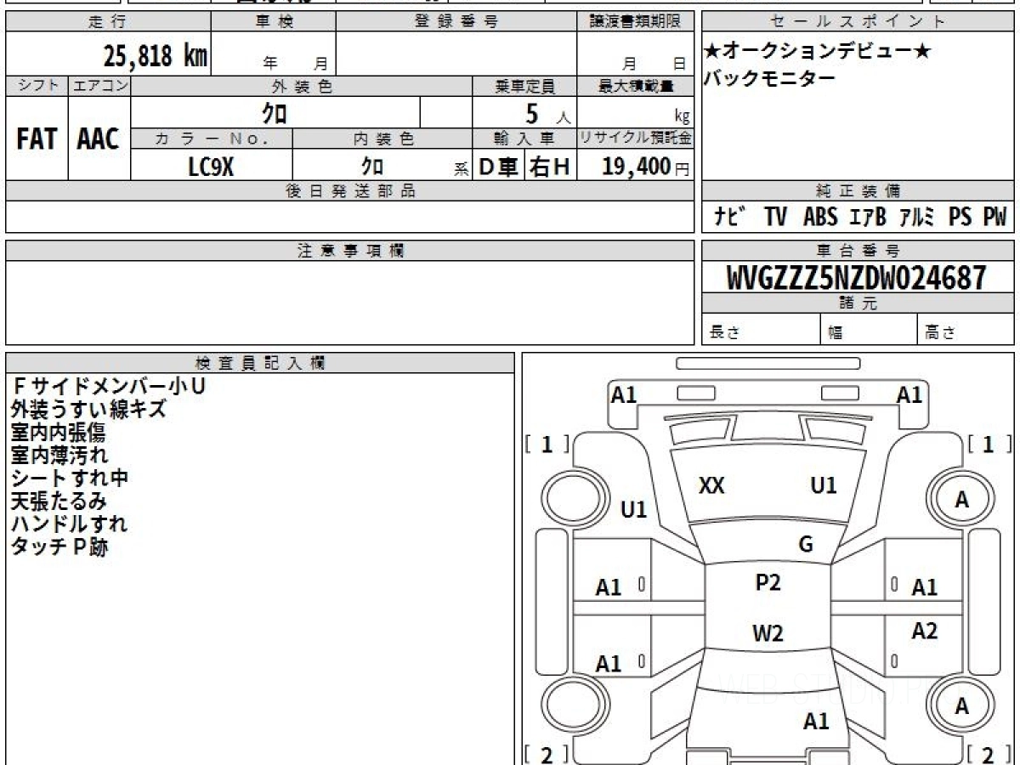
Task: Select the 外装うすい線キズ note
Action: click(x=88, y=409)
